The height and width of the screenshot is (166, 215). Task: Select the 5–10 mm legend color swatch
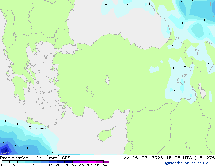(x=37, y=162)
